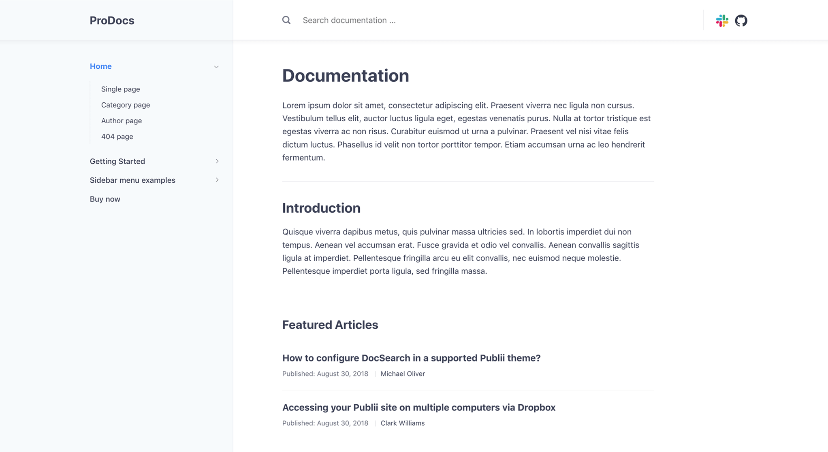Click Getting Started expander arrow

(217, 161)
